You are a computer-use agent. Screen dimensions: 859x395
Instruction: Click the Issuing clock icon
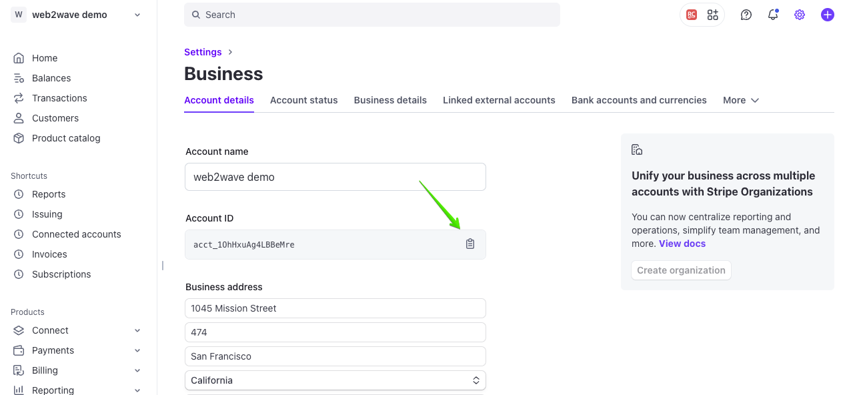click(x=19, y=214)
